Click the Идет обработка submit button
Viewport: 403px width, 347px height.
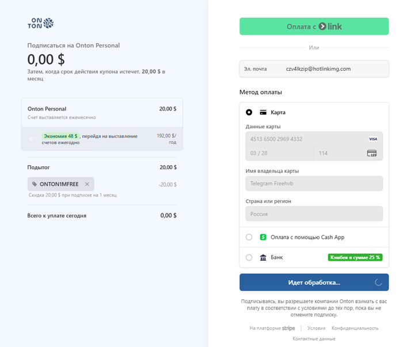pyautogui.click(x=314, y=283)
